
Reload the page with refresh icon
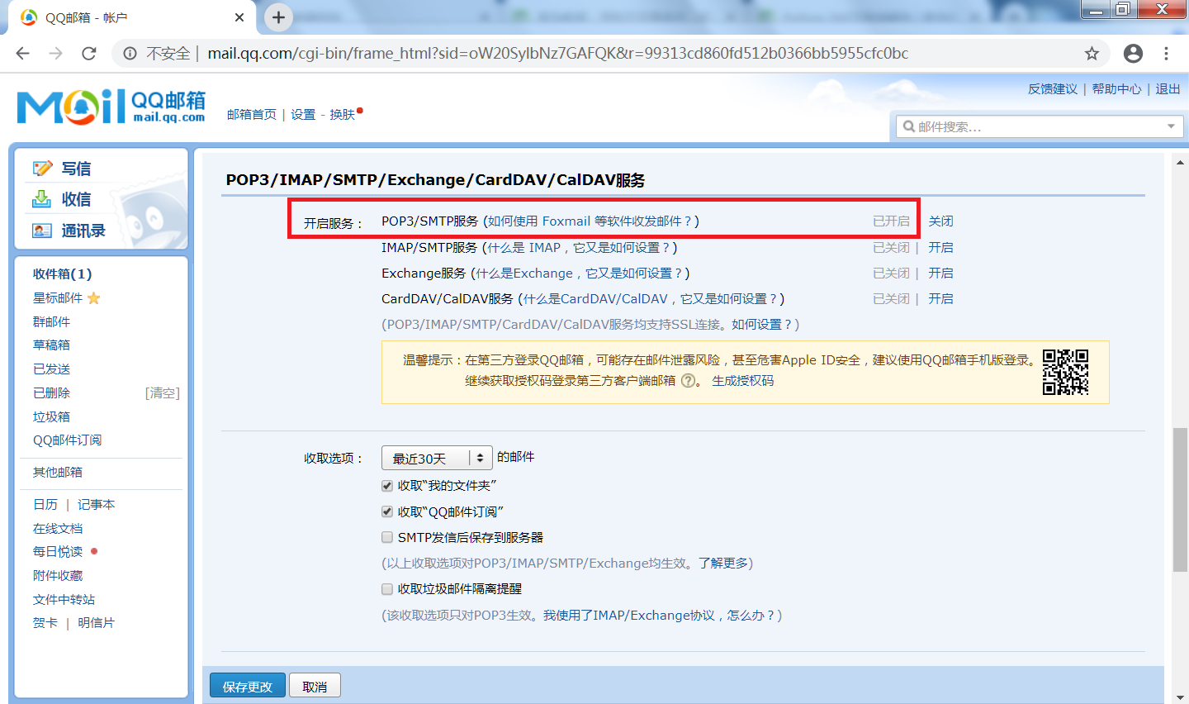pyautogui.click(x=89, y=53)
